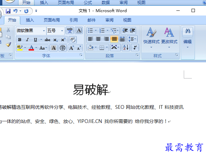Shrink font size with small A
The image size is (206, 158).
coord(79,48)
